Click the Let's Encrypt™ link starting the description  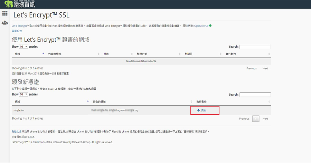click(20, 26)
